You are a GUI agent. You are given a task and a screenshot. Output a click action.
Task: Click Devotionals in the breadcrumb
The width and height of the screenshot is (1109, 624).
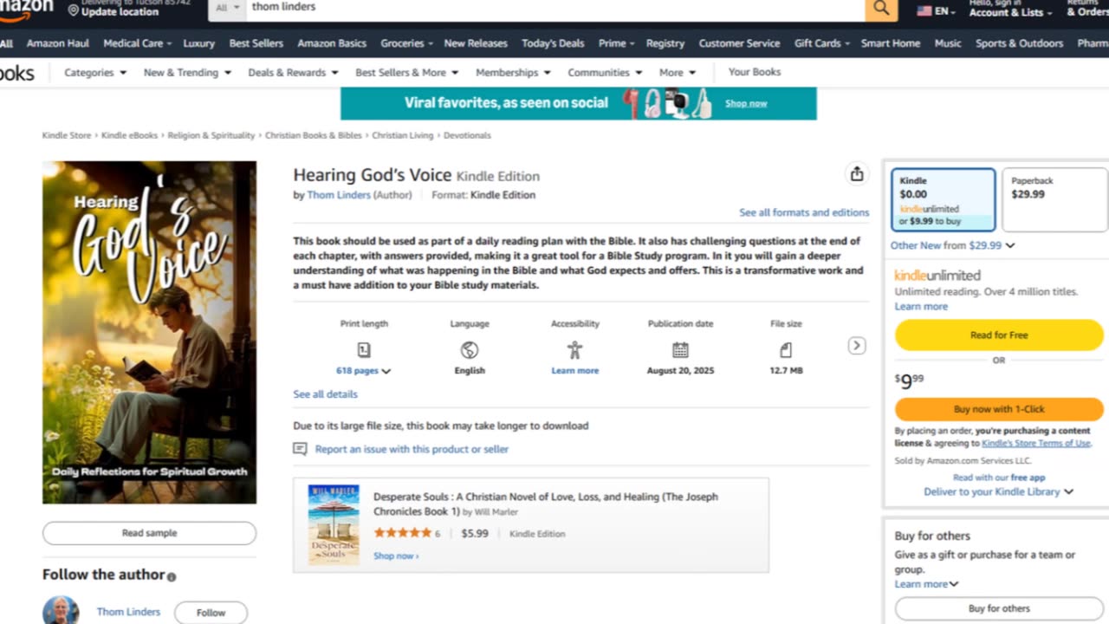467,136
